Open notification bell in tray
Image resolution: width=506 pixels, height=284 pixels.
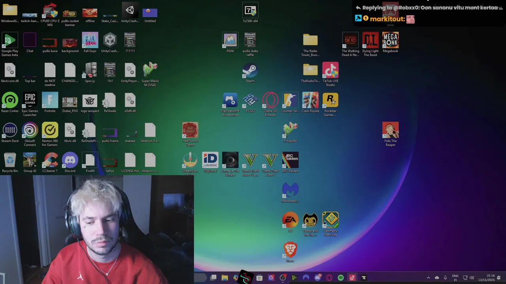pyautogui.click(x=499, y=278)
